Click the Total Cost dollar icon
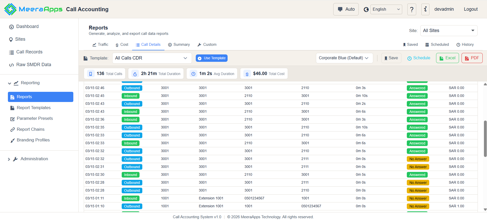Screen dimensions: 487x220 pyautogui.click(x=247, y=74)
